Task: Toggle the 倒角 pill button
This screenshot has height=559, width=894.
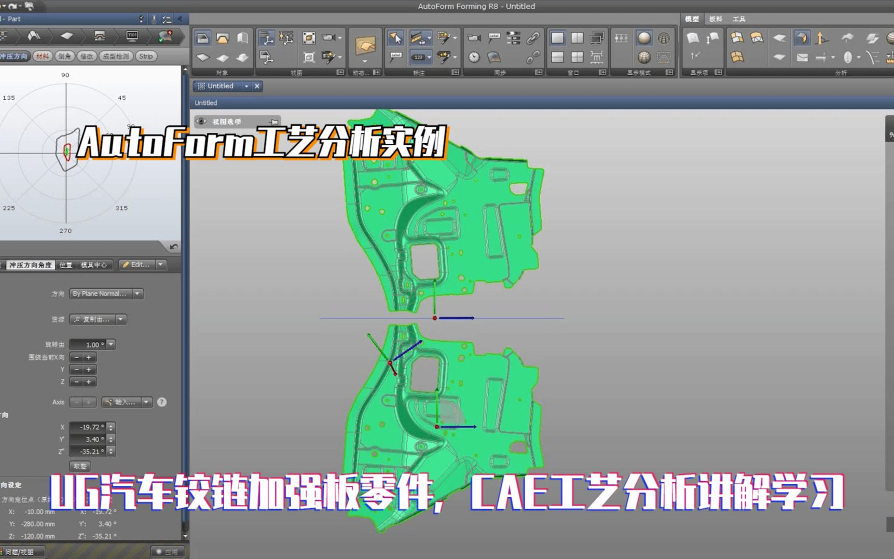Action: (x=65, y=56)
